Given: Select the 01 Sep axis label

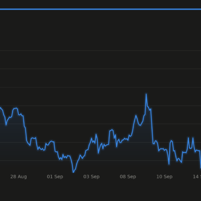Looking at the screenshot, I should tap(55, 176).
